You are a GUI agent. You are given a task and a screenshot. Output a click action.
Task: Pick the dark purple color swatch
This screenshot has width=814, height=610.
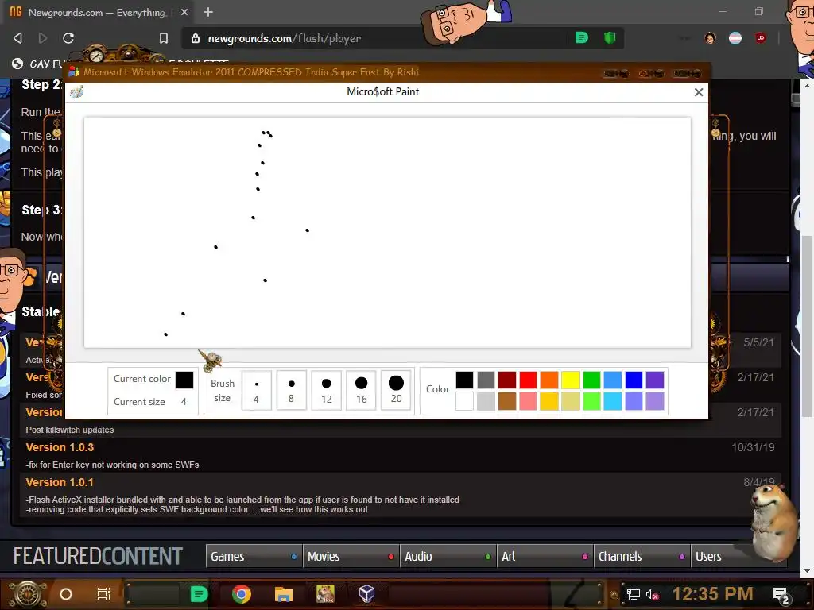[x=655, y=380]
